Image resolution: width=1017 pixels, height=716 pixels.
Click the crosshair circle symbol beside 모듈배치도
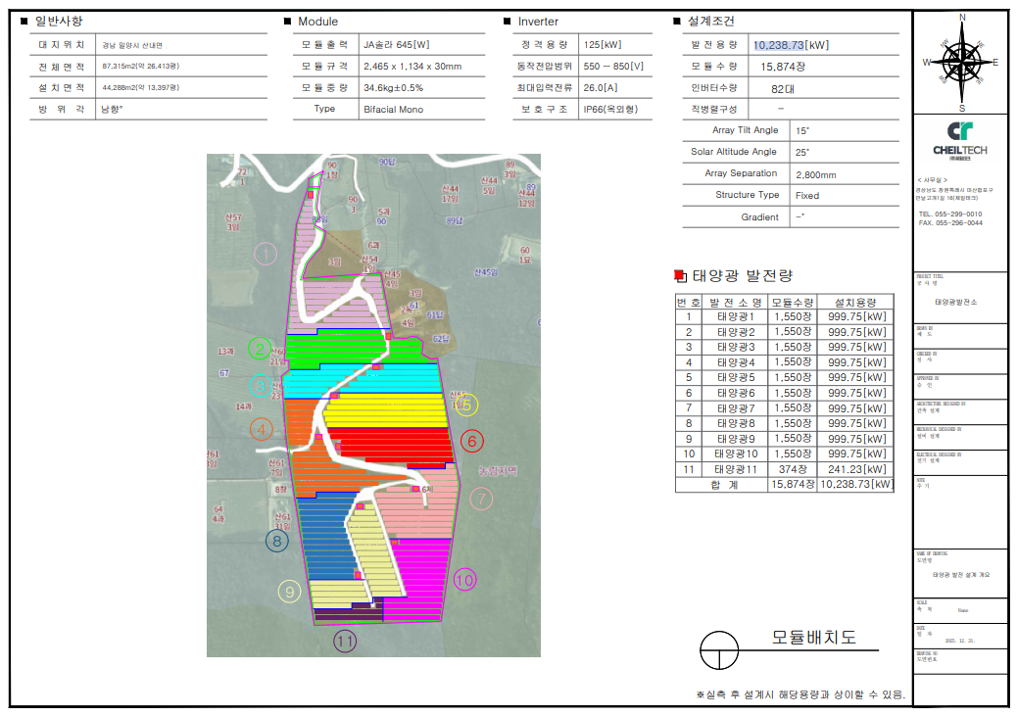pos(720,648)
